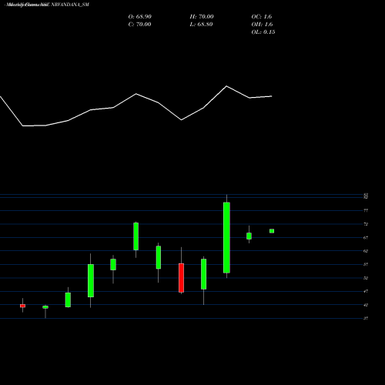Click the 42 price axis label
The image size is (385, 385).
coord(366,305)
